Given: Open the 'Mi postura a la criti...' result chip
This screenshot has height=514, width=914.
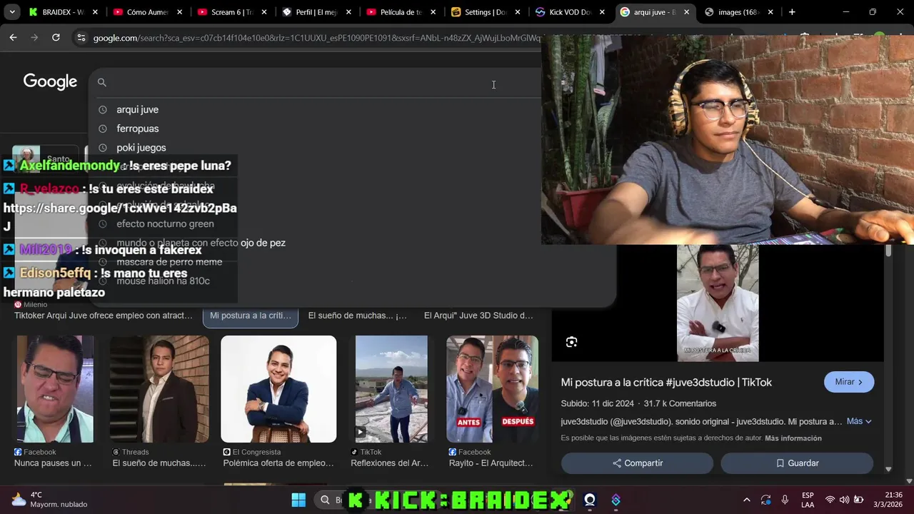Looking at the screenshot, I should (x=251, y=316).
